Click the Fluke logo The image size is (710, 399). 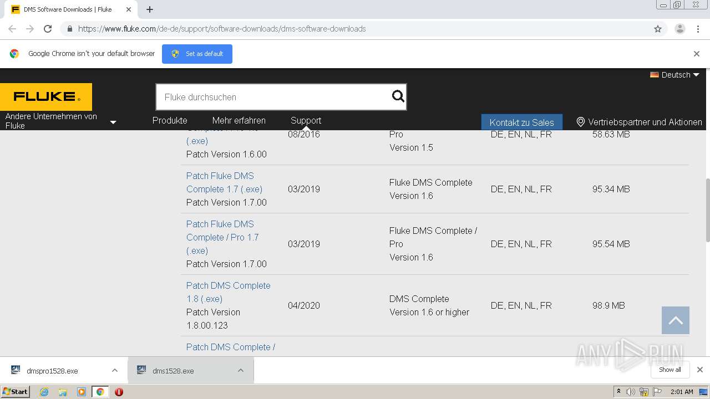(x=46, y=97)
